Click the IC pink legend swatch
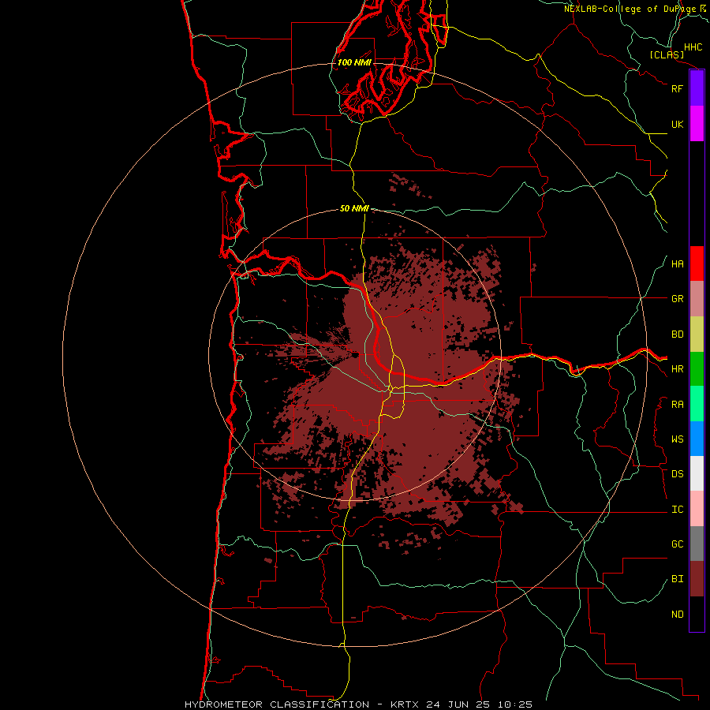Viewport: 710px width, 710px height. click(x=697, y=509)
